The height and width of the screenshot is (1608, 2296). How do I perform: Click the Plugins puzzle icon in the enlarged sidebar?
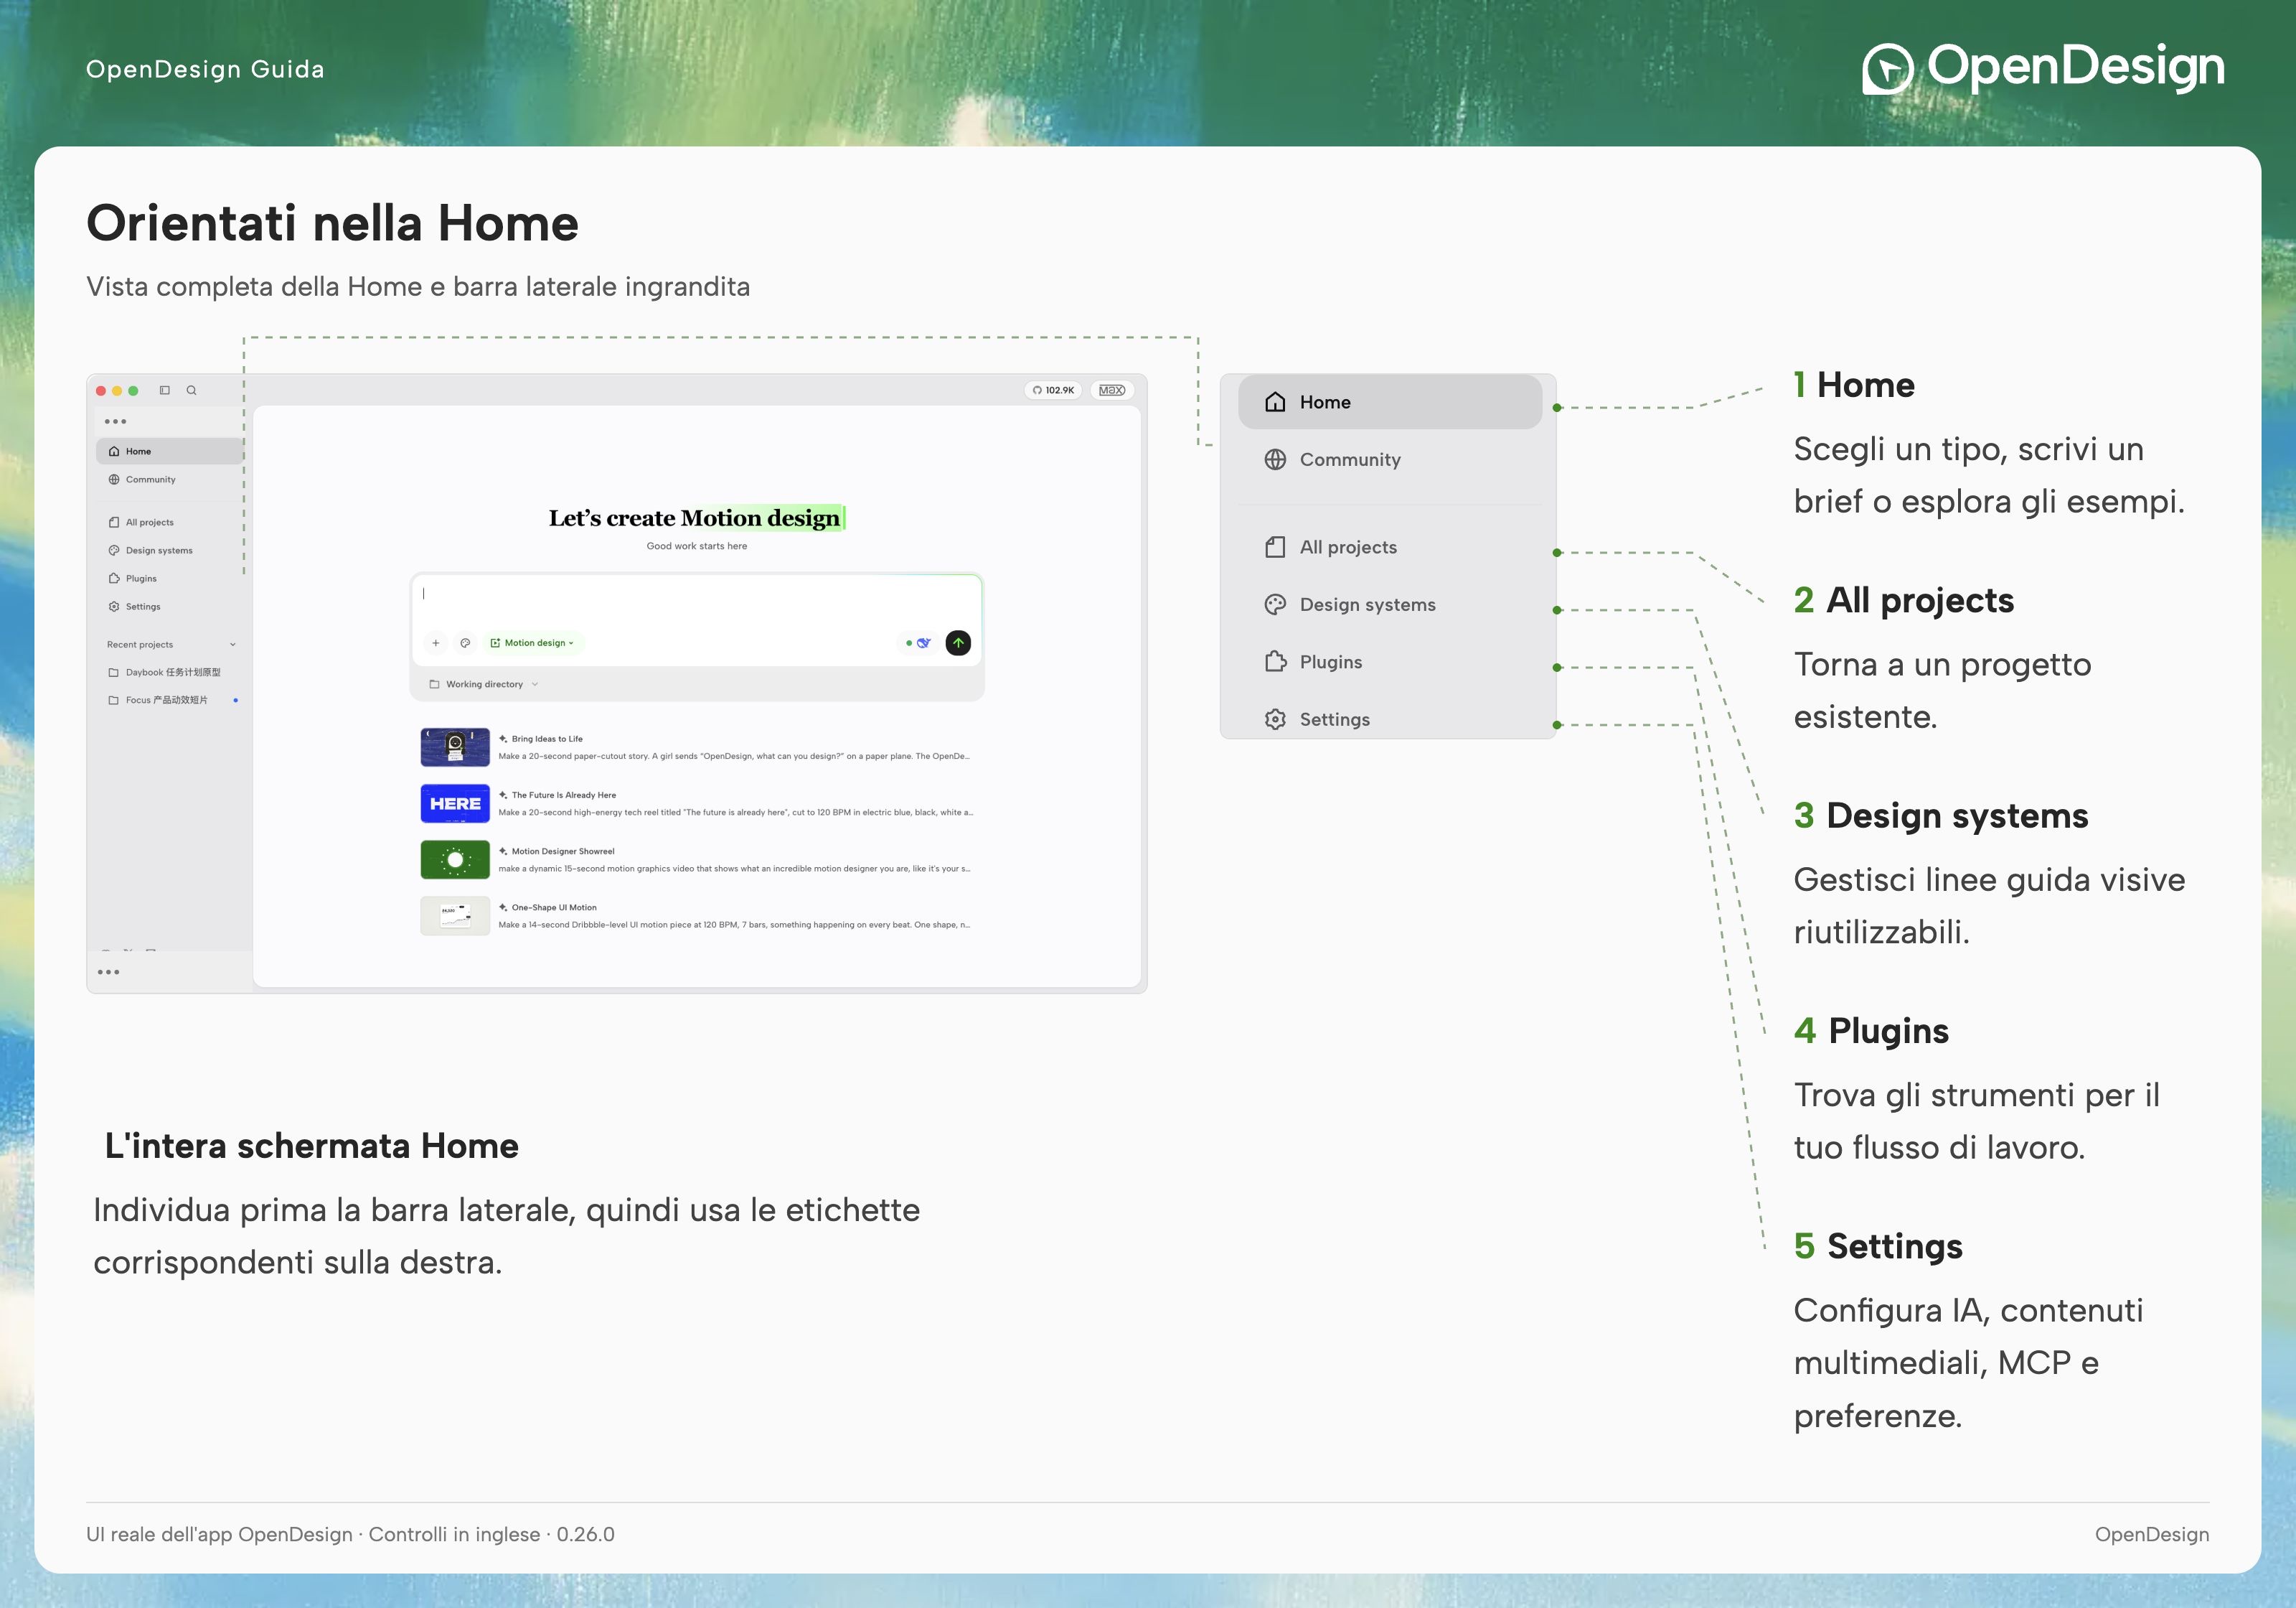click(x=1275, y=661)
